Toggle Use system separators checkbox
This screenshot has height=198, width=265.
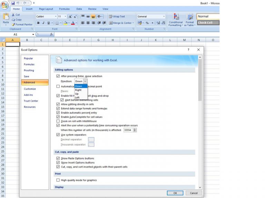58,135
